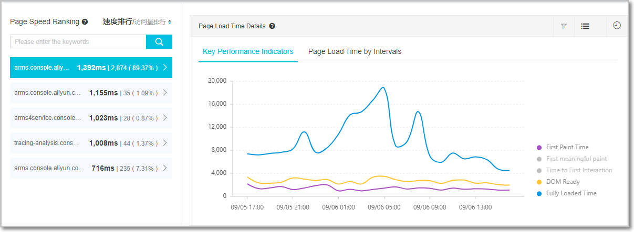Expand the 1,392ms page row chevron
This screenshot has width=634, height=232.
coord(165,68)
